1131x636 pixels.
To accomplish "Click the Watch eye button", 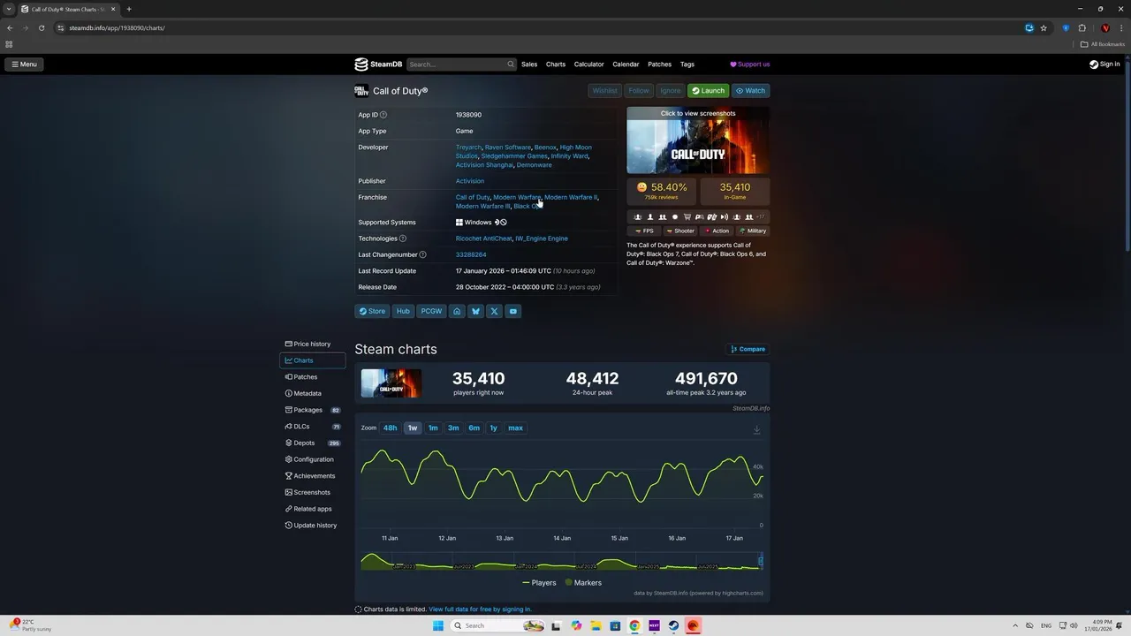I will [x=751, y=91].
